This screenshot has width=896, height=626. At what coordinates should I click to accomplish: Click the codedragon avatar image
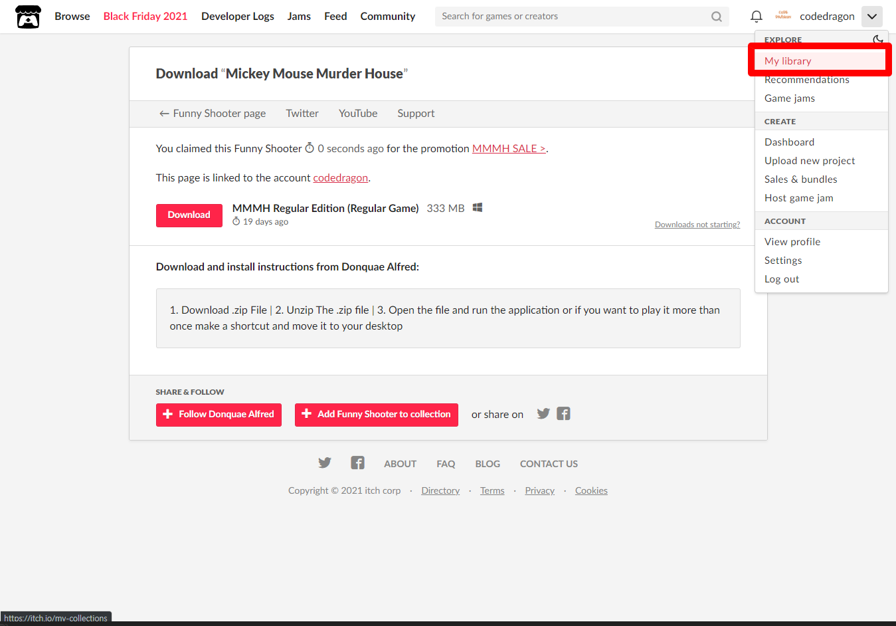783,16
